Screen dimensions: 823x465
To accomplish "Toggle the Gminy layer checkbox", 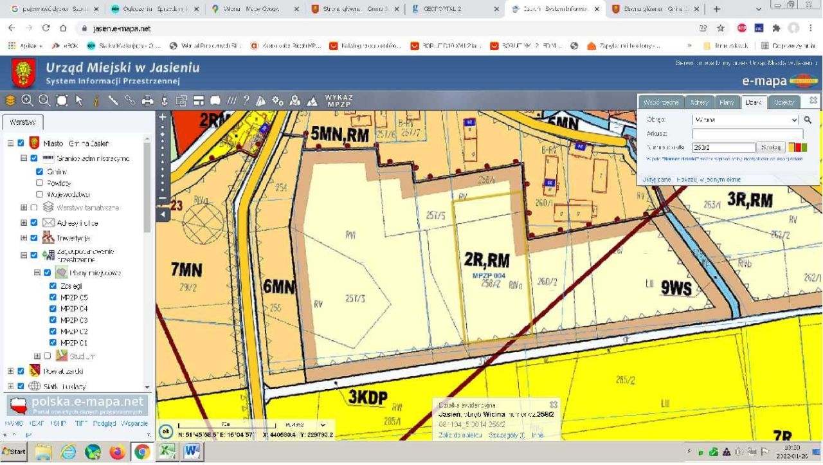I will [40, 172].
